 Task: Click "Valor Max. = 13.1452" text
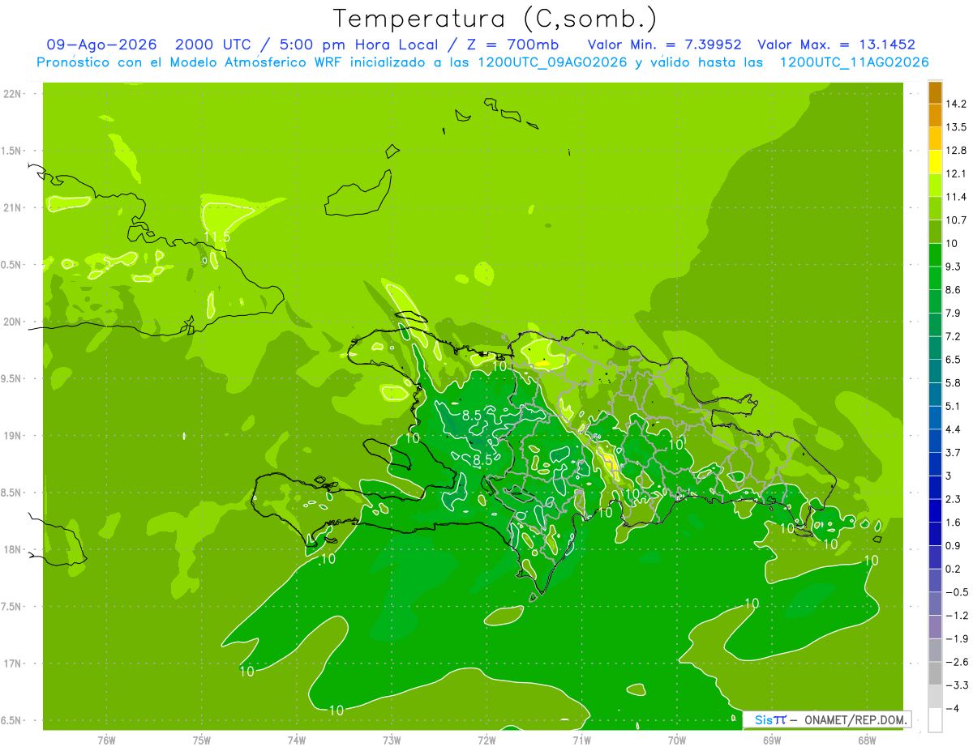pyautogui.click(x=836, y=45)
